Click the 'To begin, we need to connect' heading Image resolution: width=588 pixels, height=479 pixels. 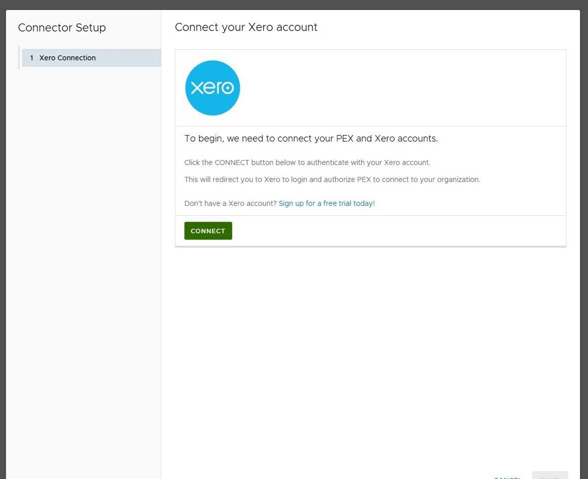coord(311,139)
